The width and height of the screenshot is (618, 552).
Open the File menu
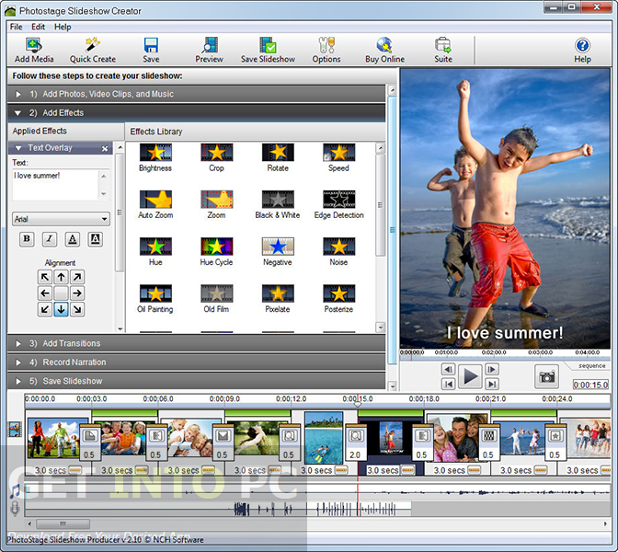[17, 27]
